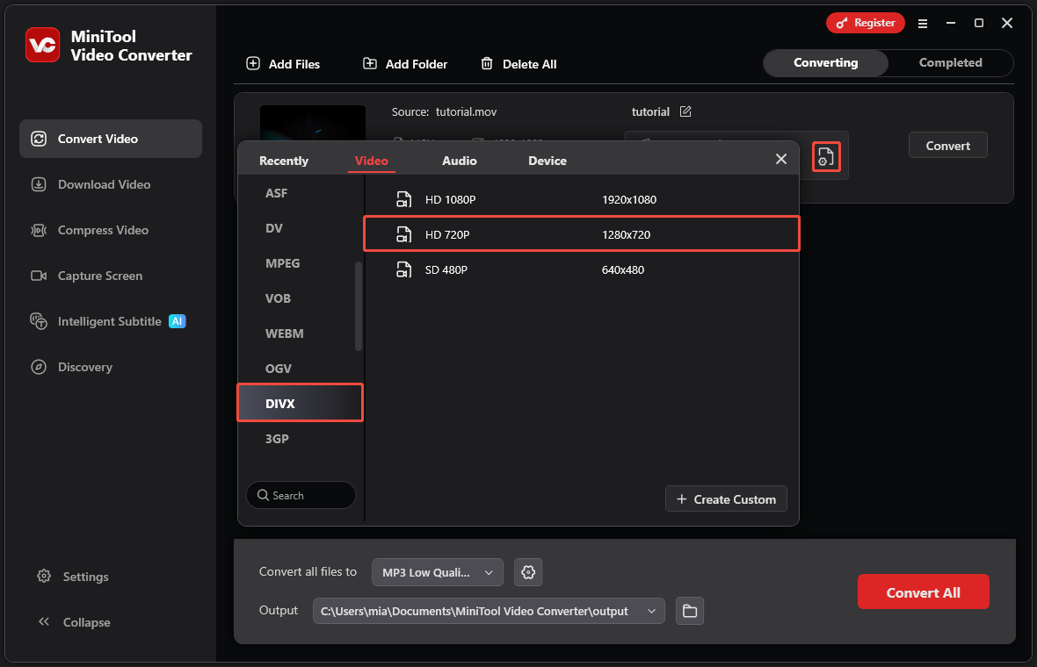Click the Search field in format panel
1037x667 pixels.
tap(301, 494)
